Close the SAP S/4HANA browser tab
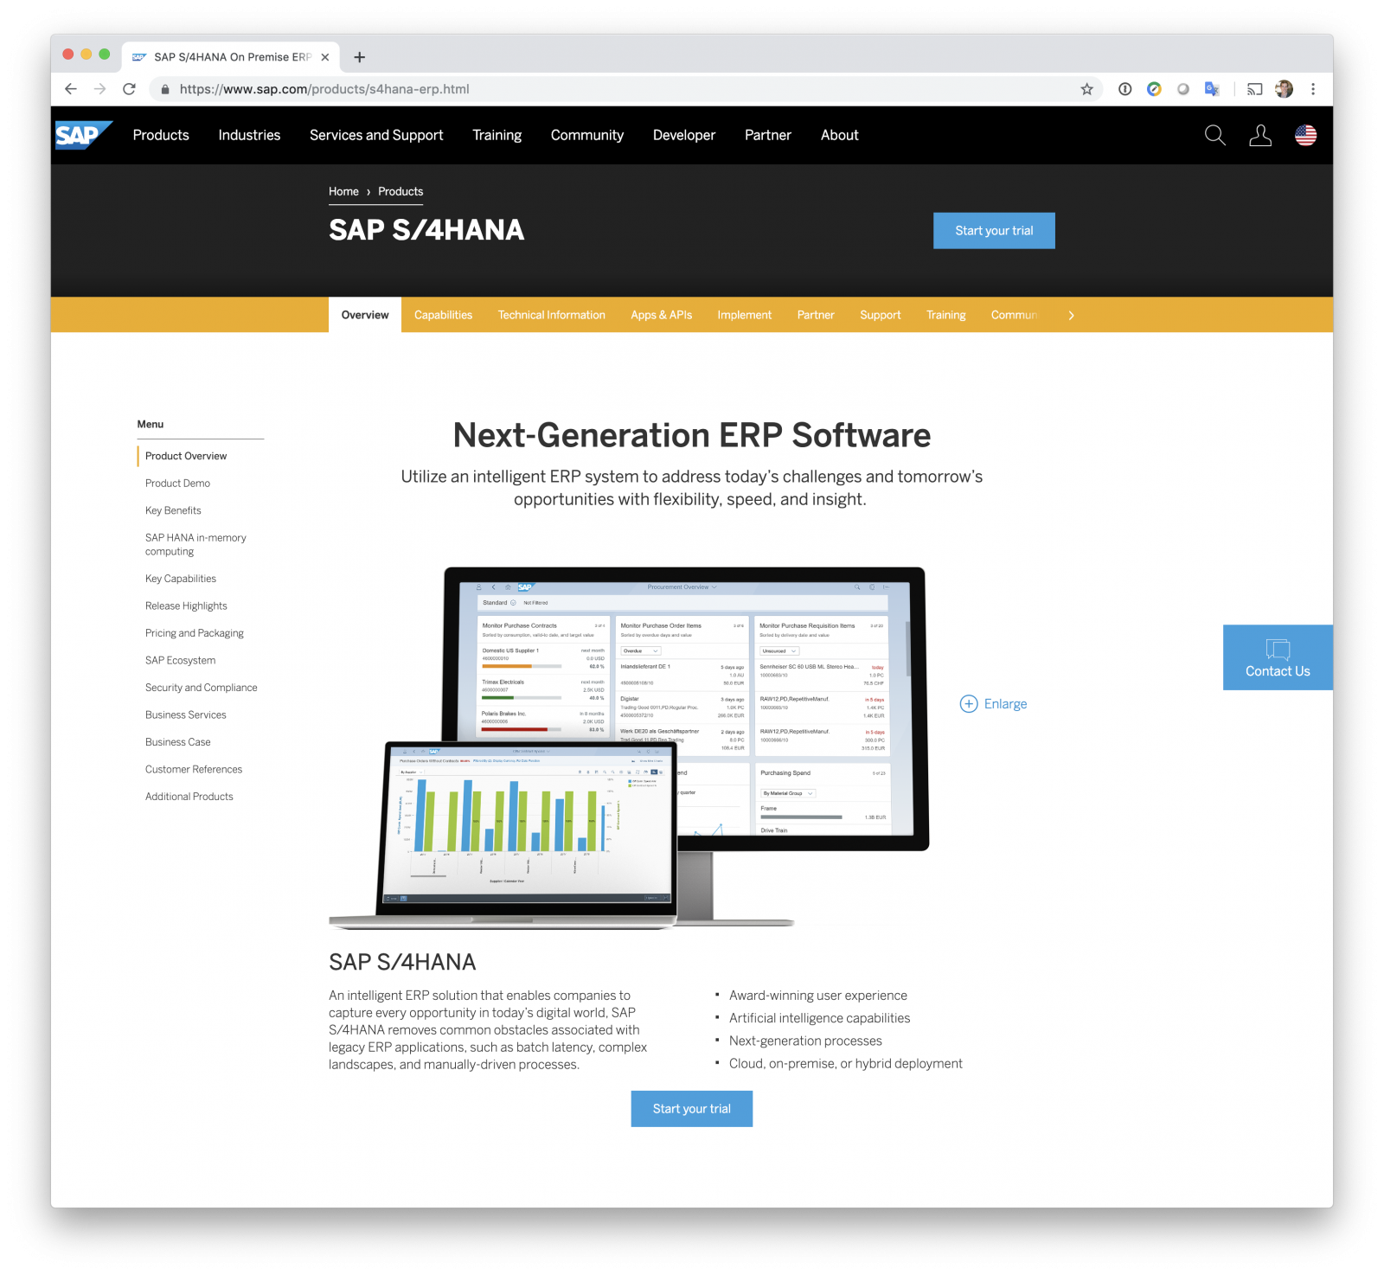The image size is (1384, 1275). (x=325, y=57)
